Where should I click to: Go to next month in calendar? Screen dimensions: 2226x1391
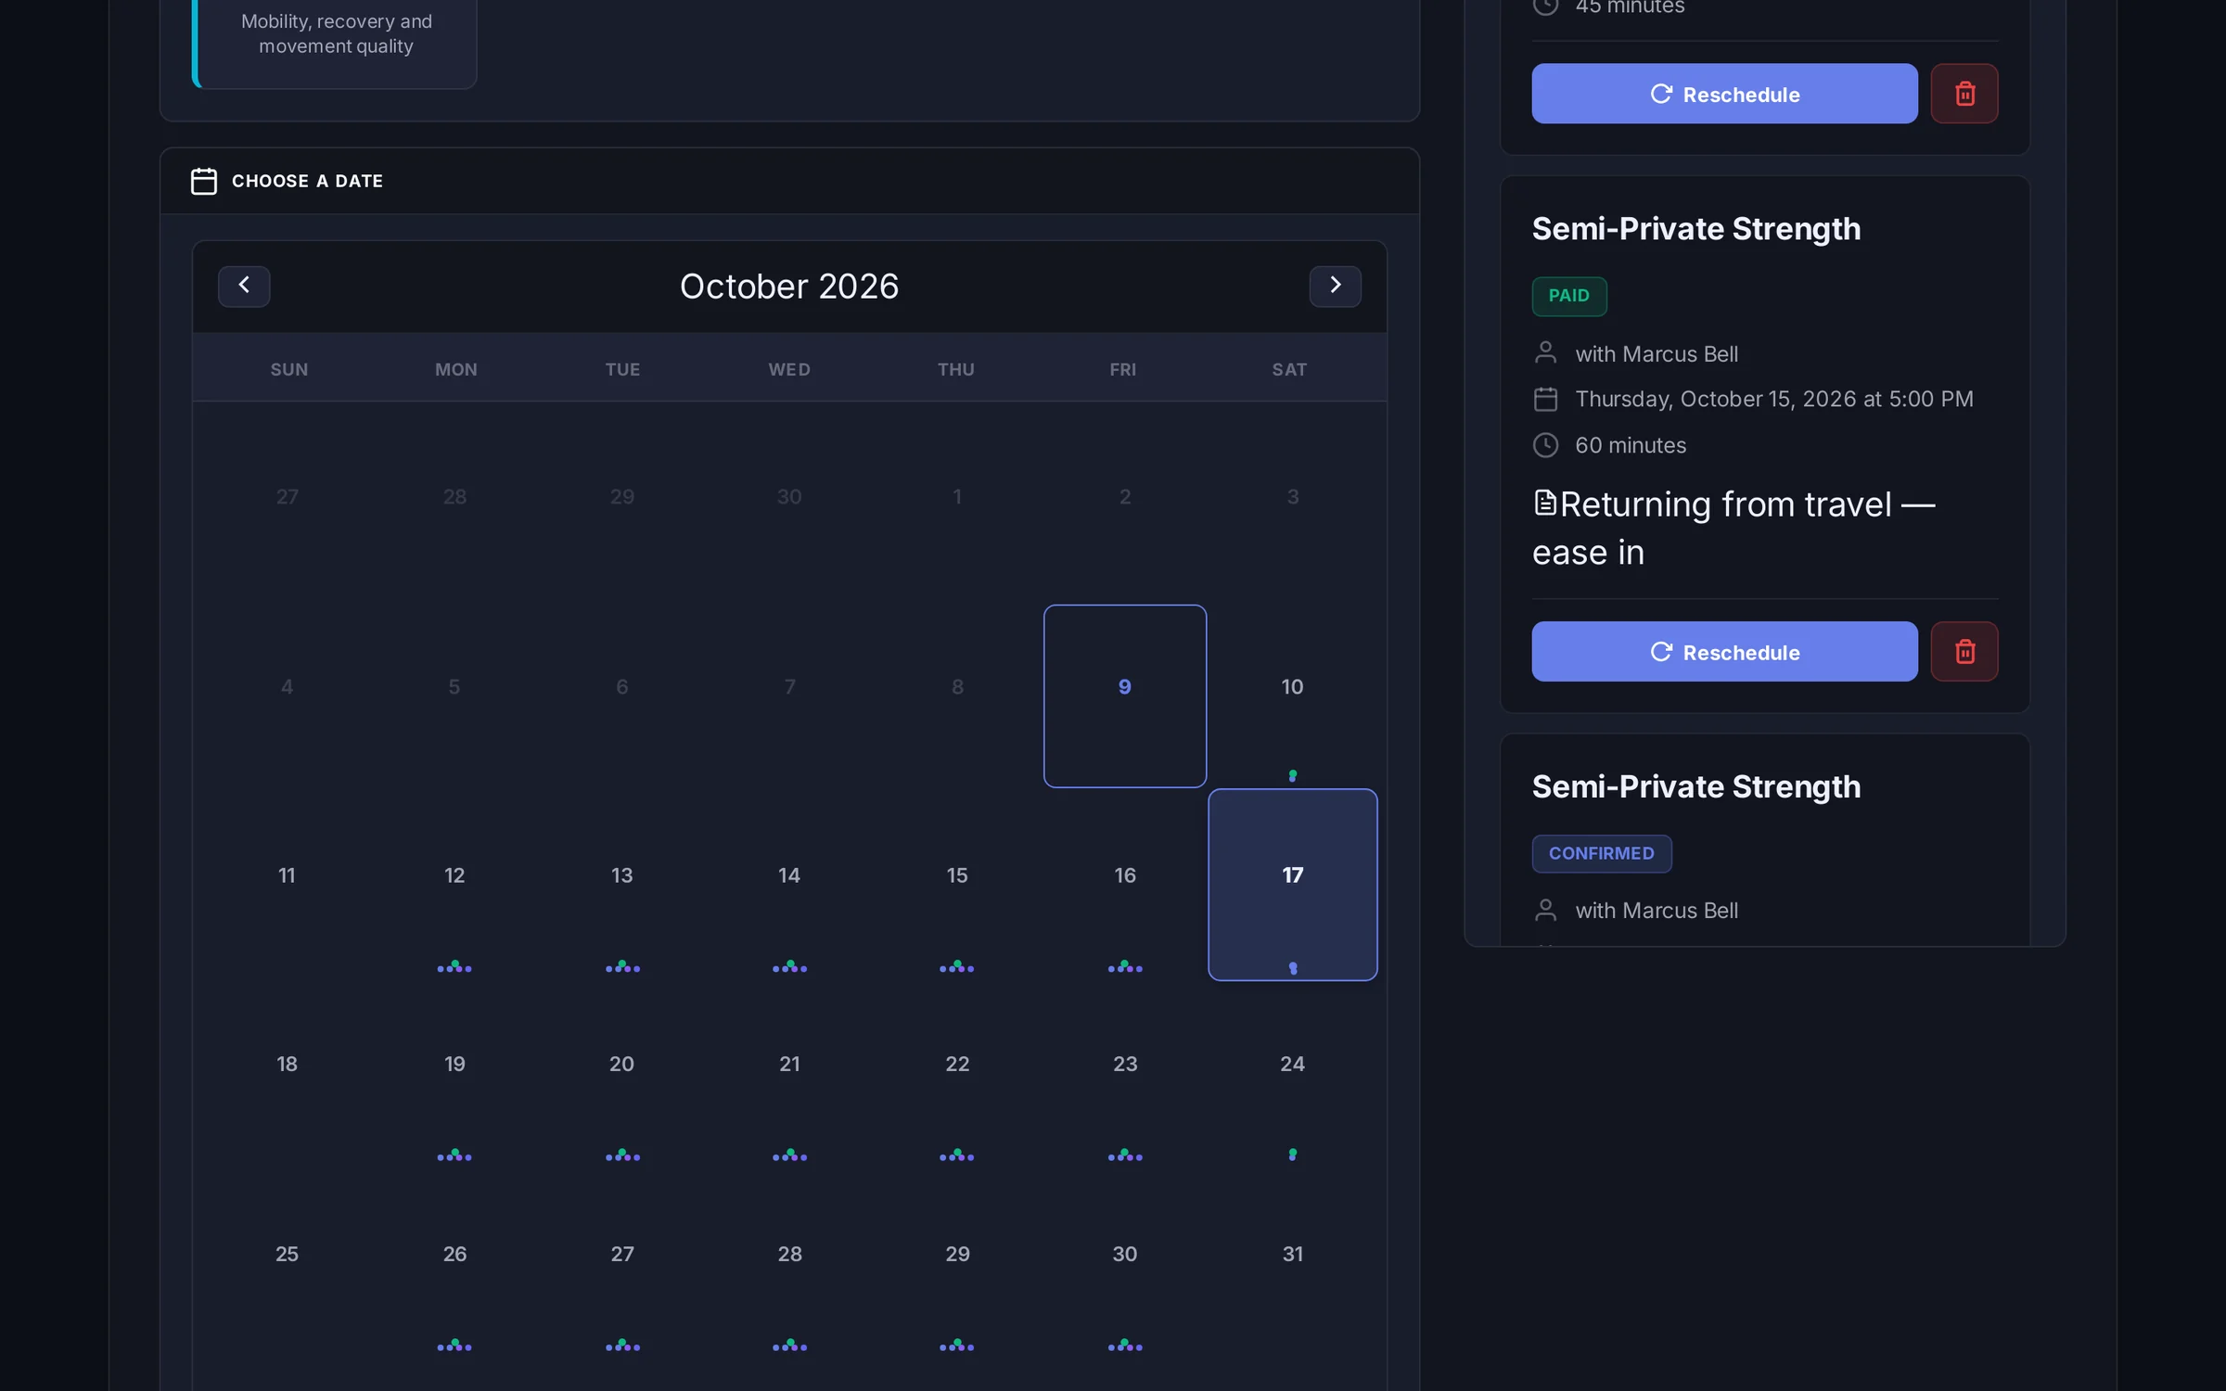(1335, 286)
